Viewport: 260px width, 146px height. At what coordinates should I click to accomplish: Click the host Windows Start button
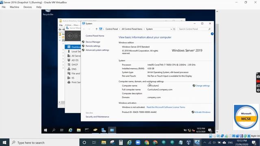(4, 142)
